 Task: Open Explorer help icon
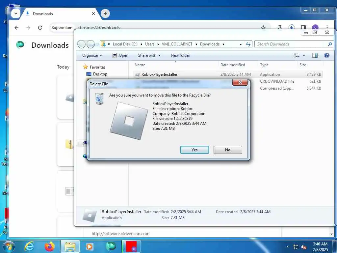(327, 55)
